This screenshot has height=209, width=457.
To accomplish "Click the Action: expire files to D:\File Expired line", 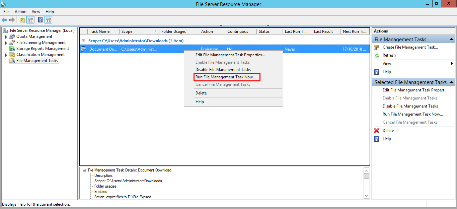I will click(123, 197).
